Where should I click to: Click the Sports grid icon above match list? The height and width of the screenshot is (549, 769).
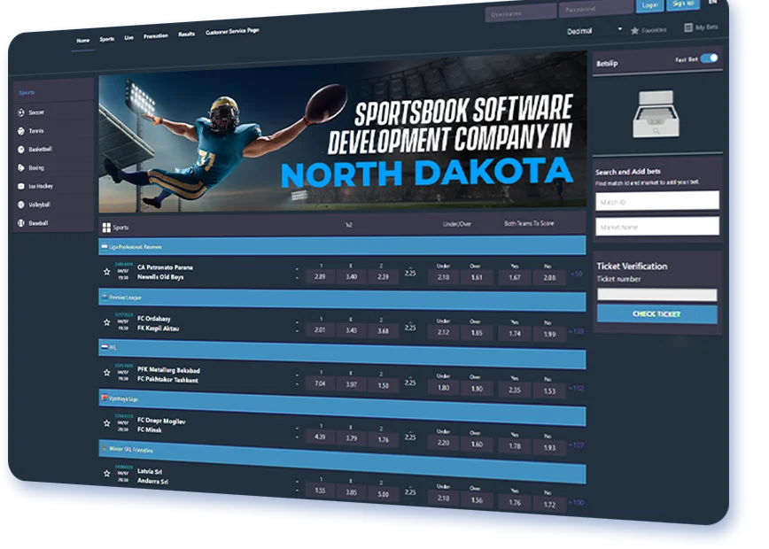point(106,228)
